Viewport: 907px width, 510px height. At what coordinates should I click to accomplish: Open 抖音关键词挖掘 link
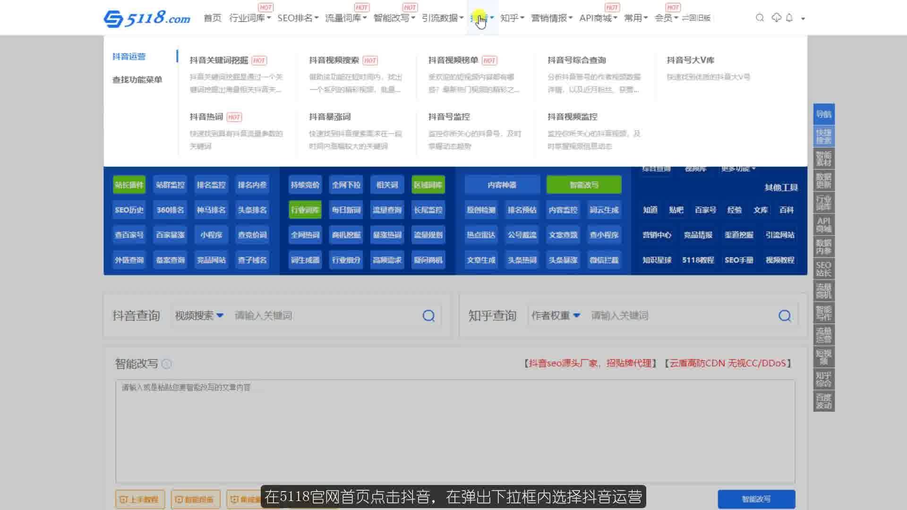[x=219, y=60]
